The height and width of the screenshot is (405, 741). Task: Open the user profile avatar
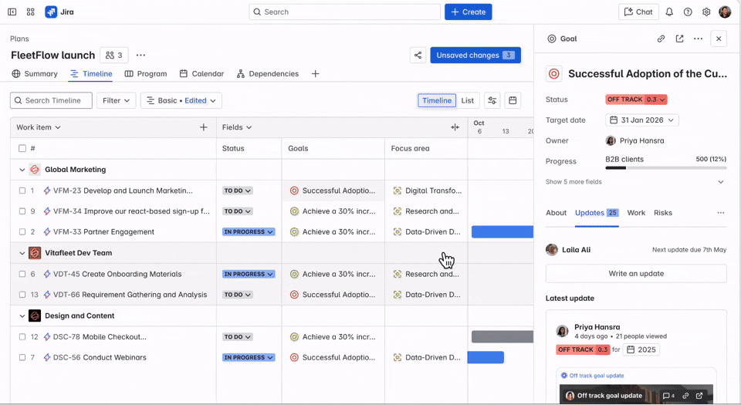[x=725, y=12]
